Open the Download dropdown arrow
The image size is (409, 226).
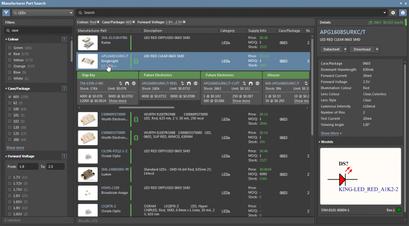pos(377,49)
